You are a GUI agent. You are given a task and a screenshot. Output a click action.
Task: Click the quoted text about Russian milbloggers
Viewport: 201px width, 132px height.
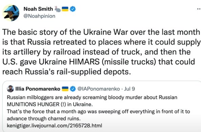[92, 98]
